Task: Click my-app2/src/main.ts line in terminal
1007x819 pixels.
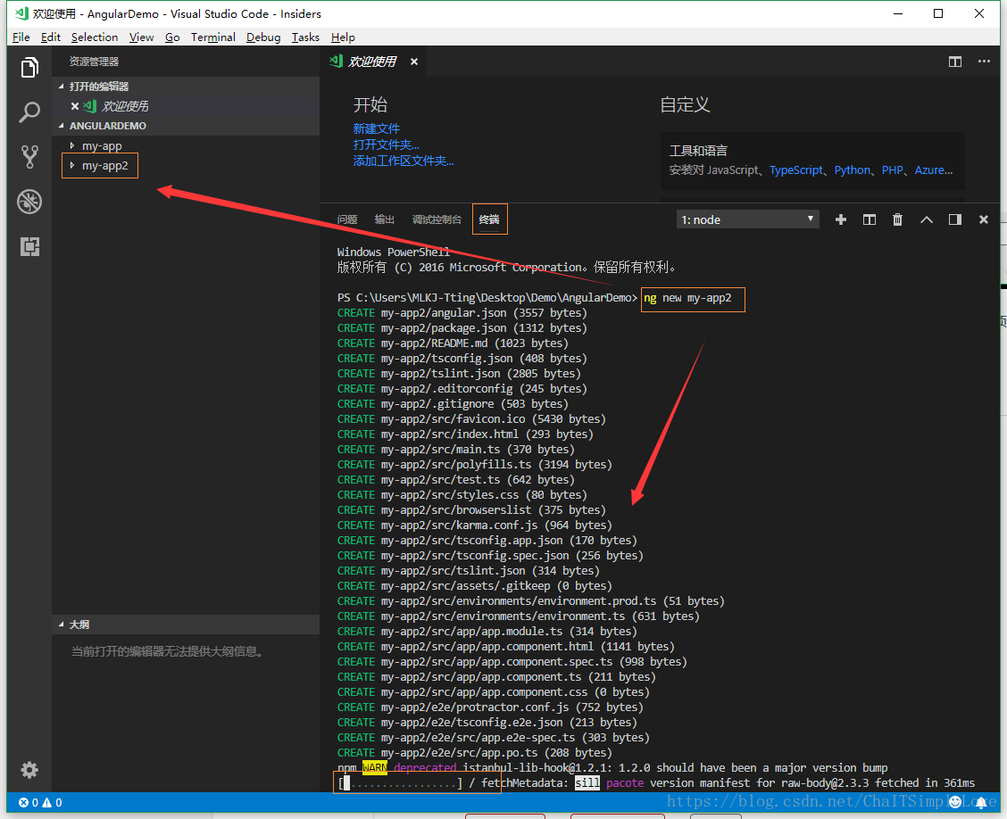Action: pyautogui.click(x=456, y=450)
